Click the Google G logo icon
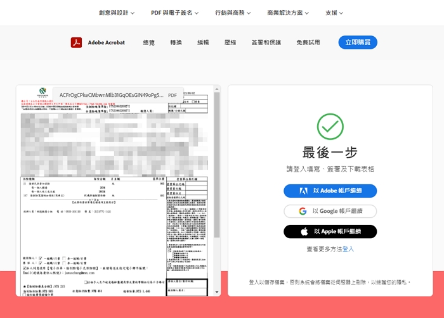Viewport: 444px width, 318px height. pyautogui.click(x=303, y=211)
